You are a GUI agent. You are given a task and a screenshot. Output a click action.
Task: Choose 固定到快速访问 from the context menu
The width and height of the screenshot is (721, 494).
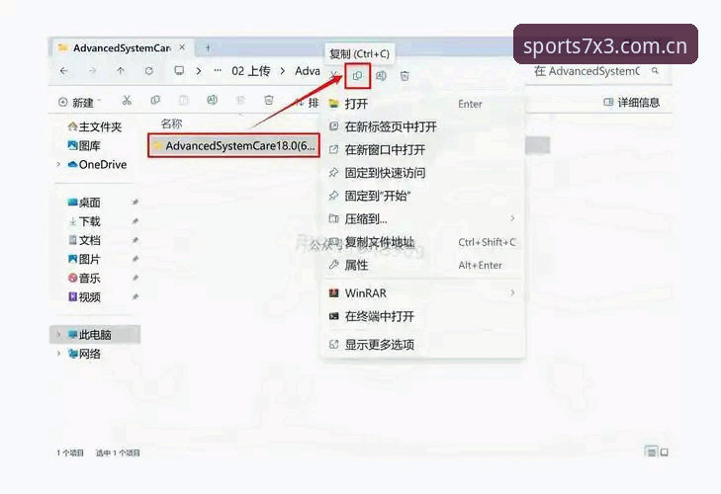coord(423,173)
